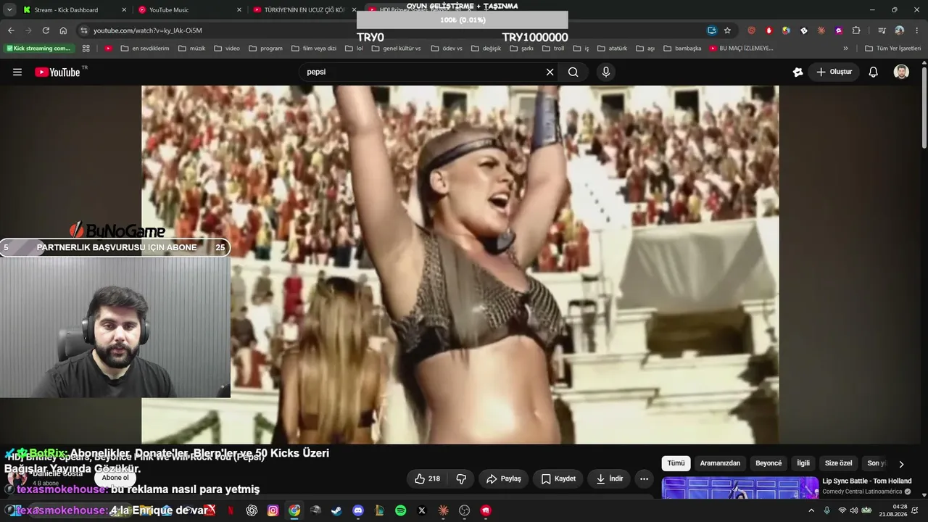
Task: Start voice search with the microphone
Action: point(606,72)
